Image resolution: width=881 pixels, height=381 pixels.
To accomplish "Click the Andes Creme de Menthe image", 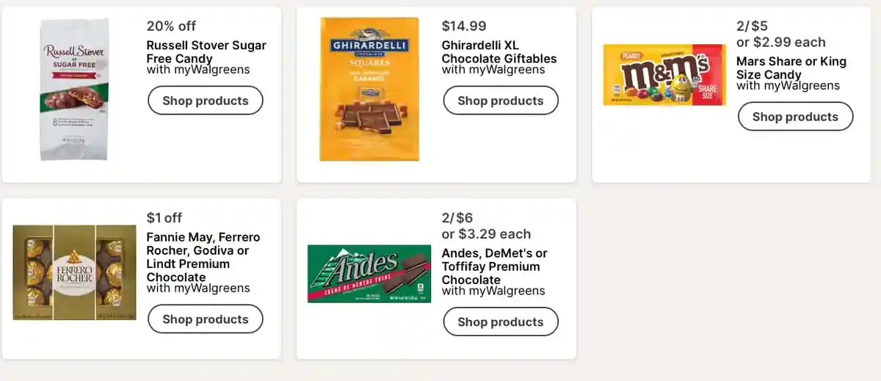I will pyautogui.click(x=369, y=274).
